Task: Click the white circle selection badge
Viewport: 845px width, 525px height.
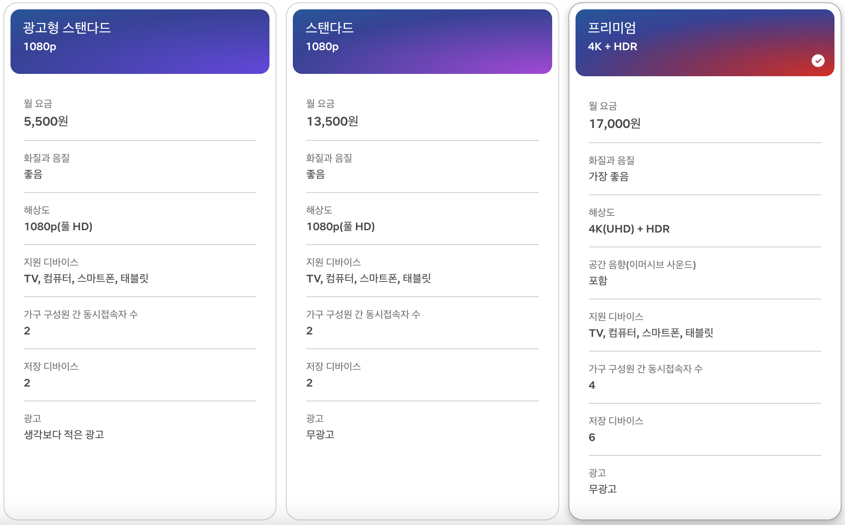Action: point(819,61)
